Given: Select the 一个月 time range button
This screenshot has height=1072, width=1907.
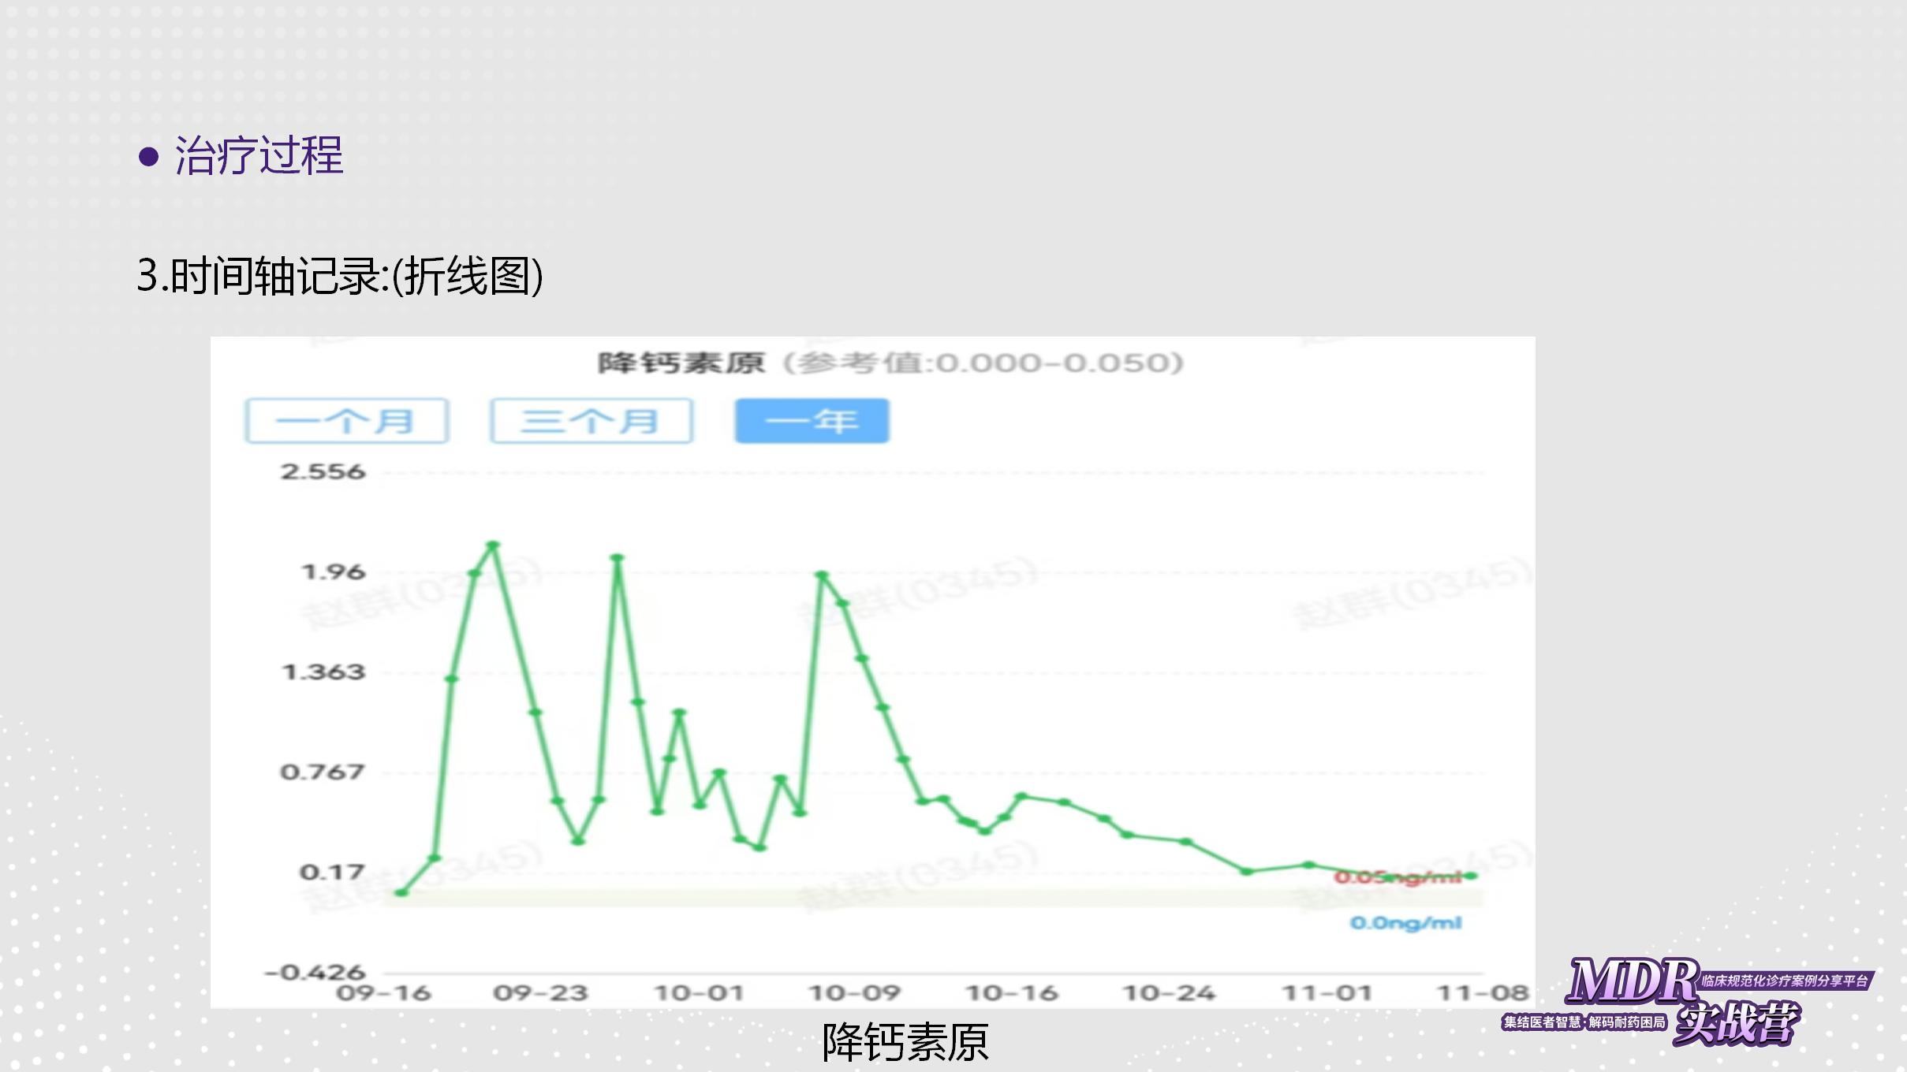Looking at the screenshot, I should (346, 421).
